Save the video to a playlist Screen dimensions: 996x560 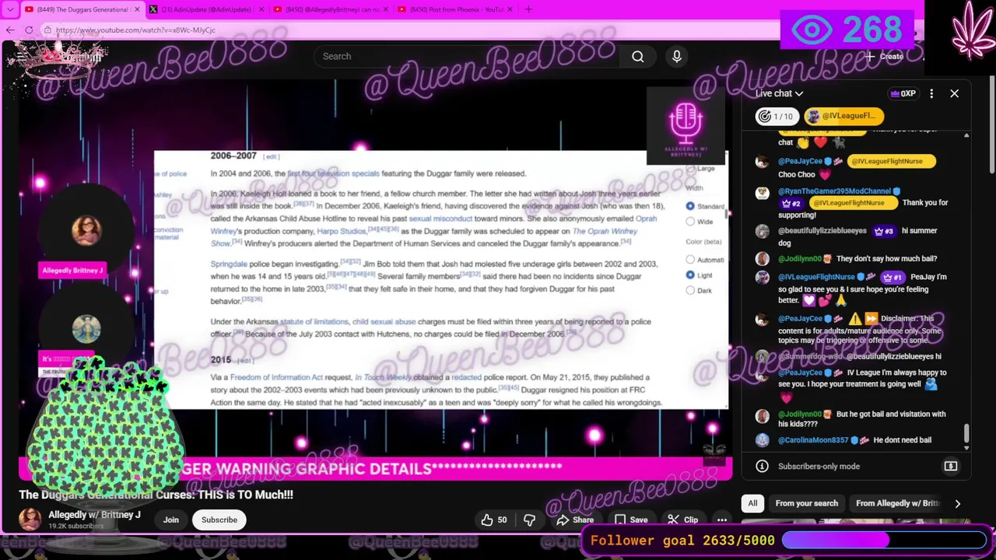click(x=631, y=520)
